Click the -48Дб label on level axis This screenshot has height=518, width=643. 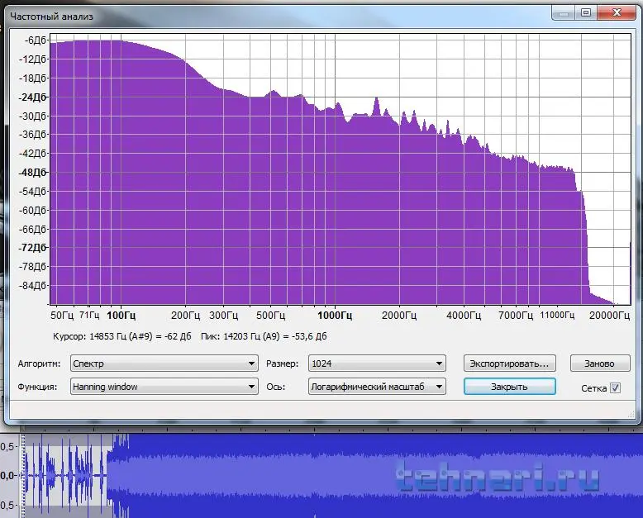[x=34, y=173]
